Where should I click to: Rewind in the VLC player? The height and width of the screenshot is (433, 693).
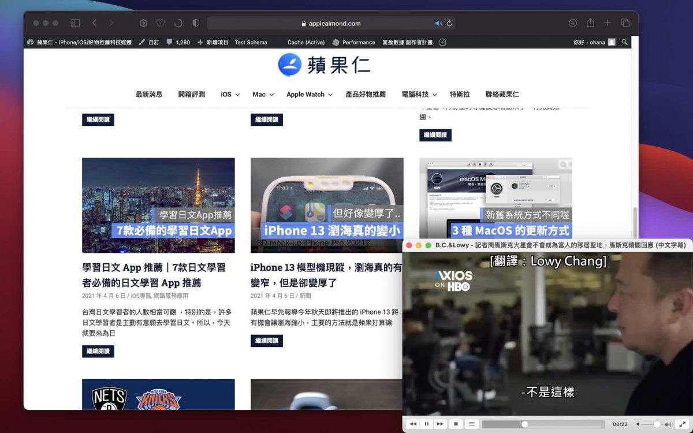tap(413, 424)
